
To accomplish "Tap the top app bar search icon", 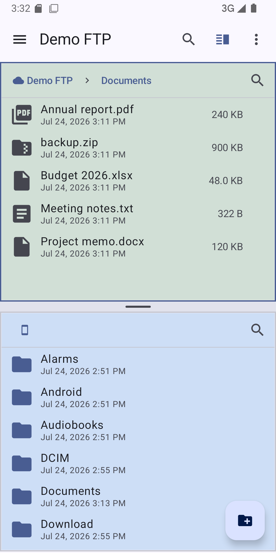I will pyautogui.click(x=189, y=39).
